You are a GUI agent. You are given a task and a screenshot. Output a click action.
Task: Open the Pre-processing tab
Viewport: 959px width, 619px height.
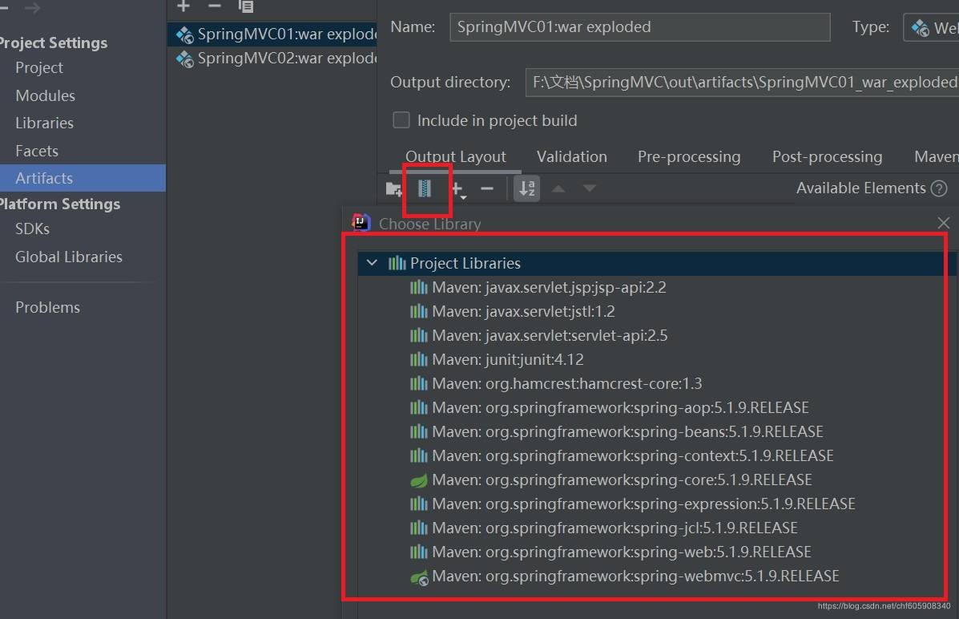689,156
